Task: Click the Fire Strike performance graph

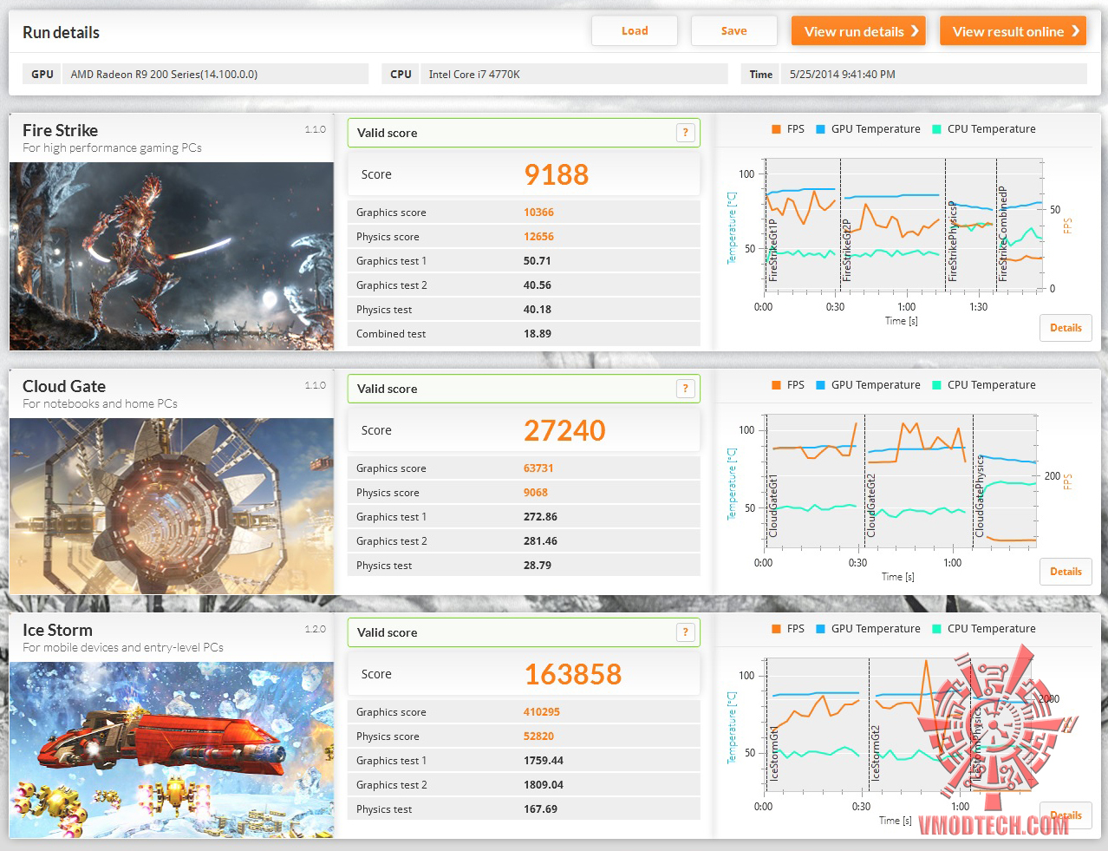Action: 902,226
